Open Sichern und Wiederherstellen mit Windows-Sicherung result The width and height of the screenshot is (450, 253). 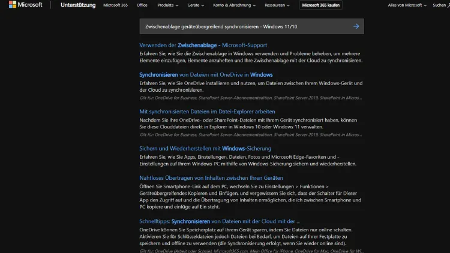[205, 148]
